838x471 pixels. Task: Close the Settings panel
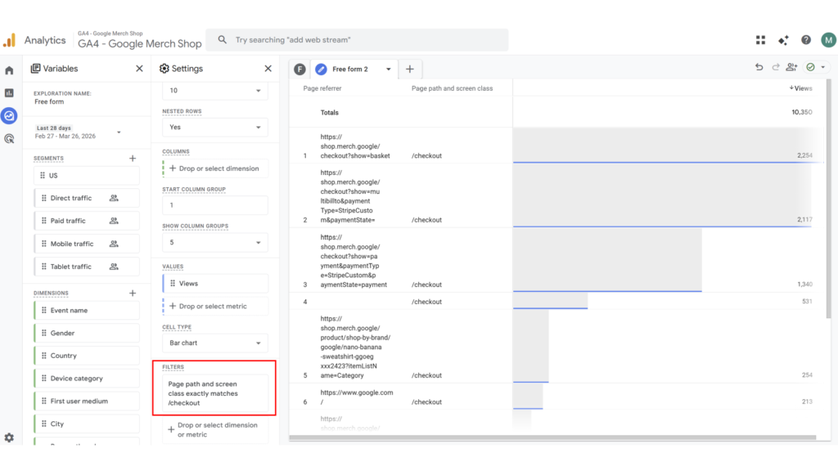coord(268,69)
